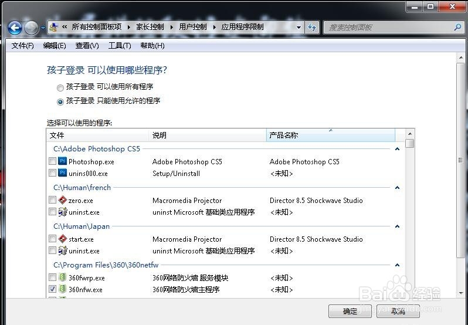Click the zero.exe Macromedia icon

62,200
